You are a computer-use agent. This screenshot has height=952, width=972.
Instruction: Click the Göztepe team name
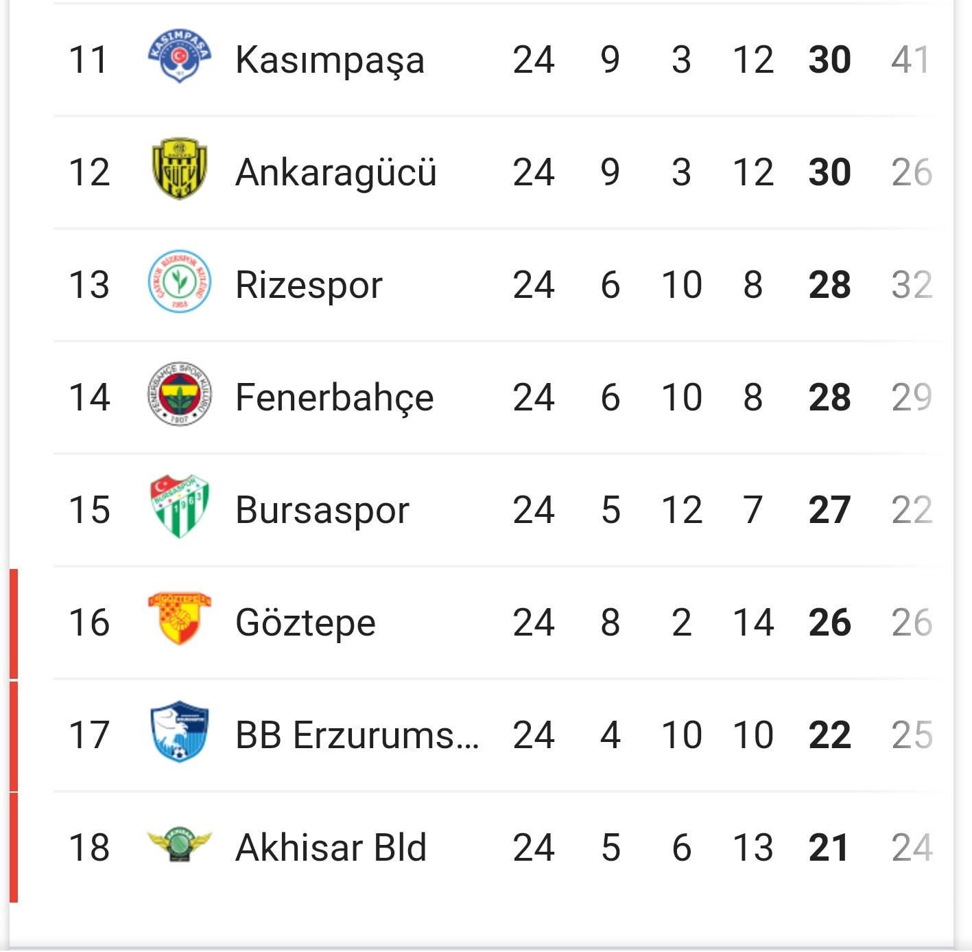click(x=306, y=623)
